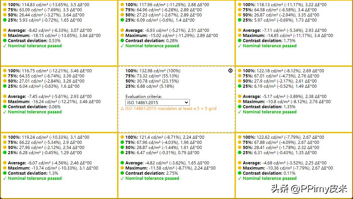Select the reference reading 75%: 73.32 cd/m² (55.13%)

tap(152, 76)
